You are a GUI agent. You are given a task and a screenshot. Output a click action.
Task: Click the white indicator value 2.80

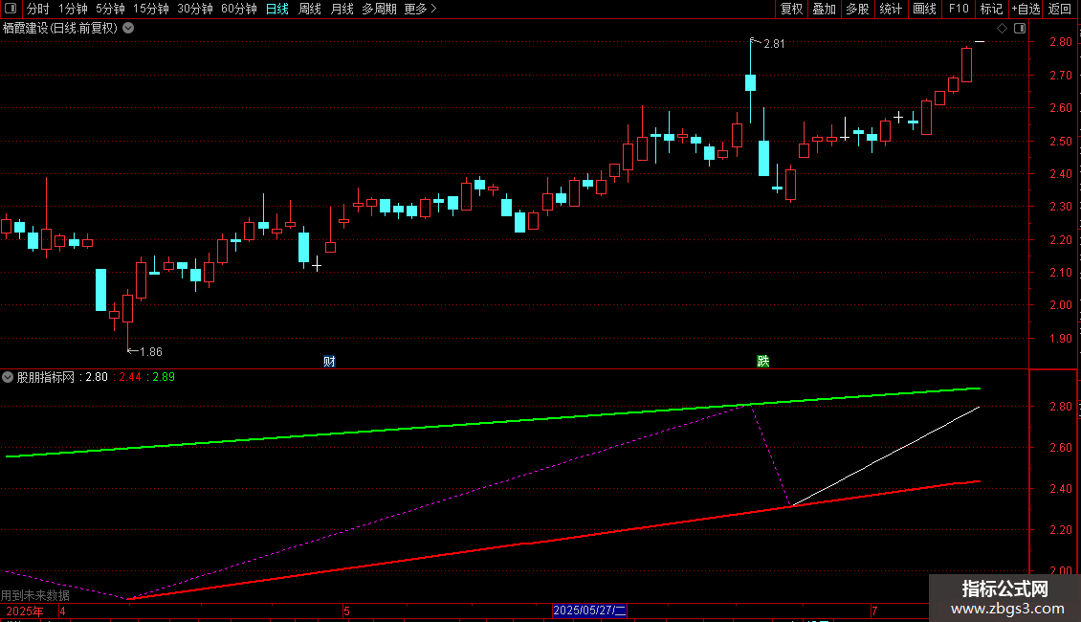[97, 377]
